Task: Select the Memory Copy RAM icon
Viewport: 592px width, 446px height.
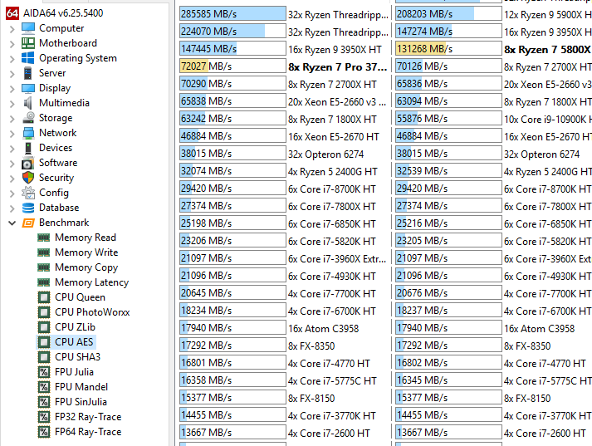Action: pyautogui.click(x=44, y=267)
